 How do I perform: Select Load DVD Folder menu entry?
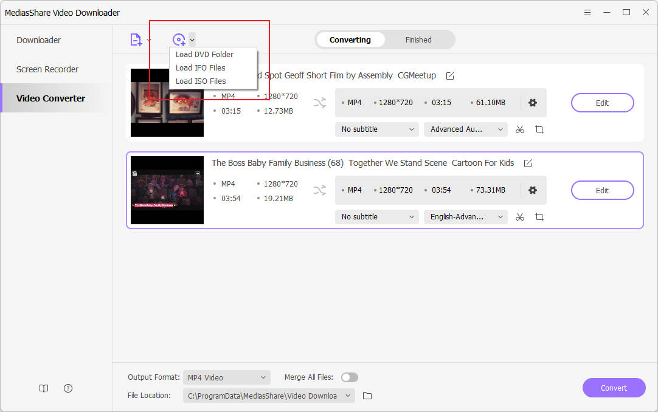click(x=204, y=55)
